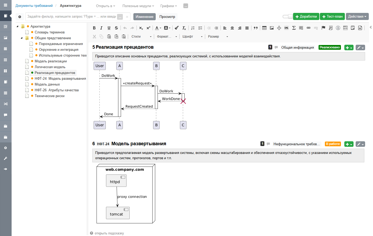Image resolution: width=373 pixels, height=236 pixels.
Task: Select Модель данных tree item
Action: (x=47, y=84)
